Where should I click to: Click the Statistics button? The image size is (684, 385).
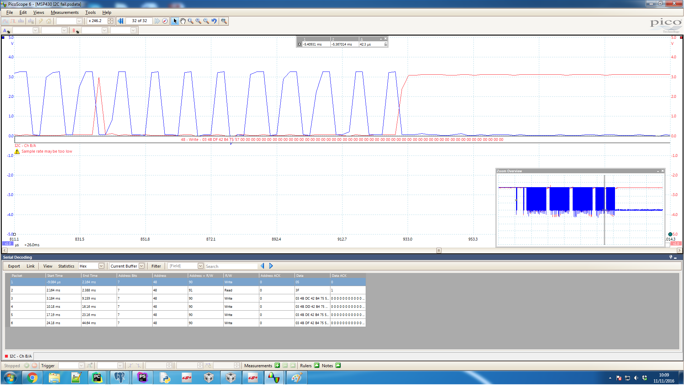[x=66, y=266]
